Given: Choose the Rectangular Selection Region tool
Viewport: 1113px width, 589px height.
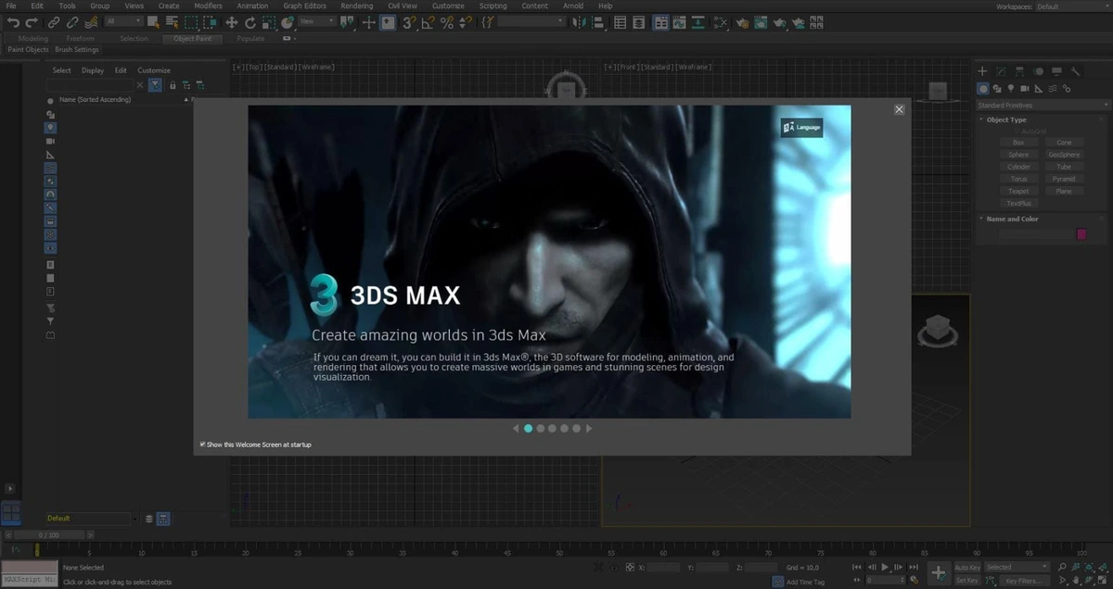Looking at the screenshot, I should point(191,21).
